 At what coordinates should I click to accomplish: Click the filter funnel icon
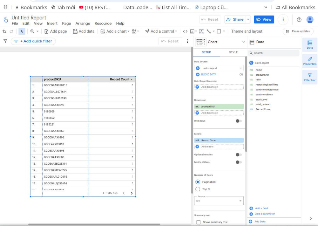5,41
